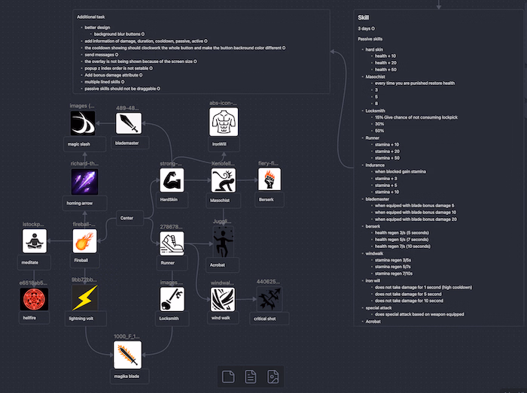Click the 'Additional task' card heading
527x393 pixels.
[91, 17]
